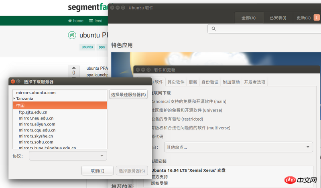
Task: Open the 其他站点... download source dropdown
Action: pos(238,147)
